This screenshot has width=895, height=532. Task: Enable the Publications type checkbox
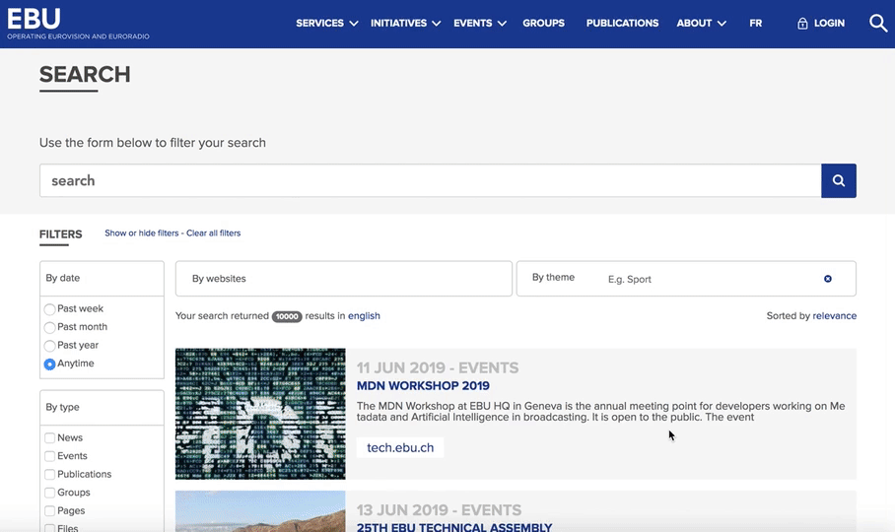[50, 475]
